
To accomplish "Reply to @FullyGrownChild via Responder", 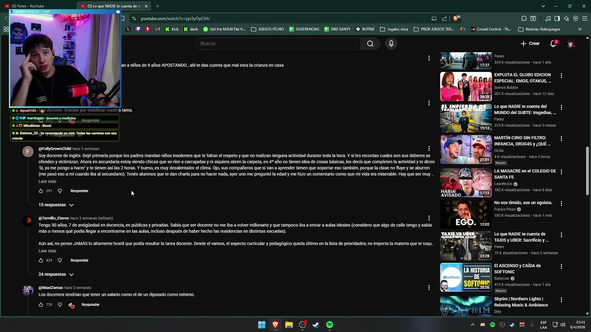I will tap(79, 191).
